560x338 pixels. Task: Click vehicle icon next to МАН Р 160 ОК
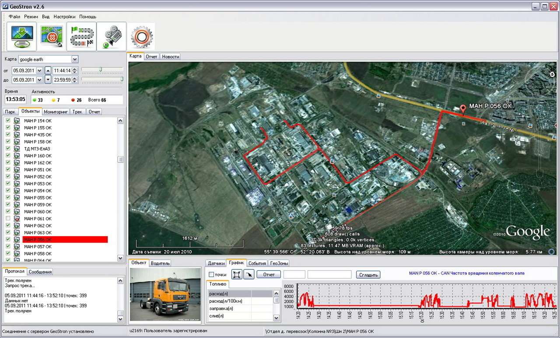point(17,156)
